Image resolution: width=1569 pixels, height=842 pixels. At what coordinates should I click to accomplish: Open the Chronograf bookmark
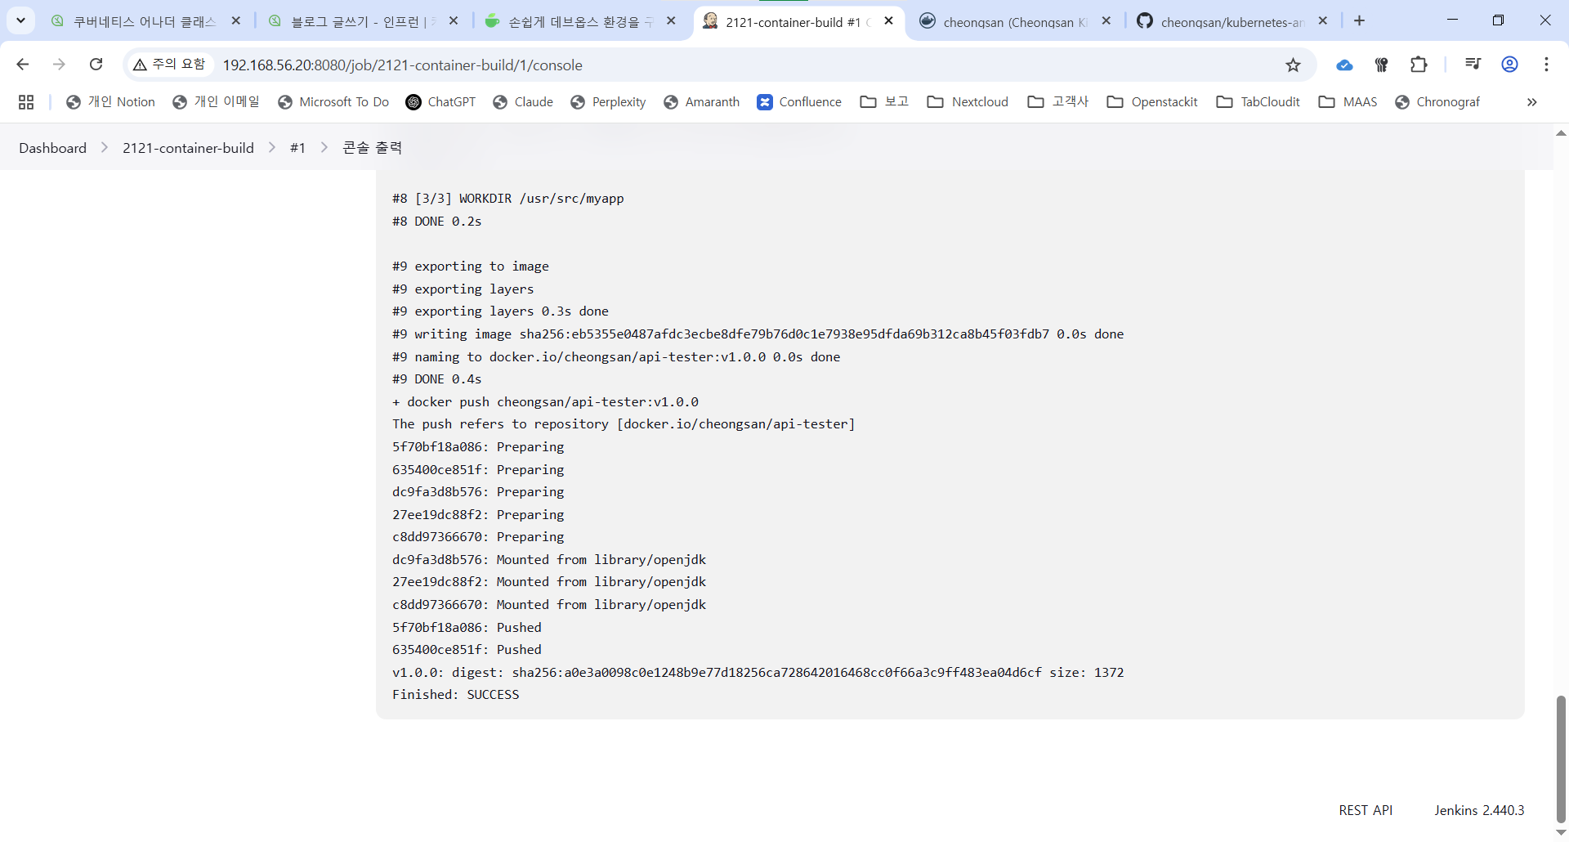(x=1437, y=102)
